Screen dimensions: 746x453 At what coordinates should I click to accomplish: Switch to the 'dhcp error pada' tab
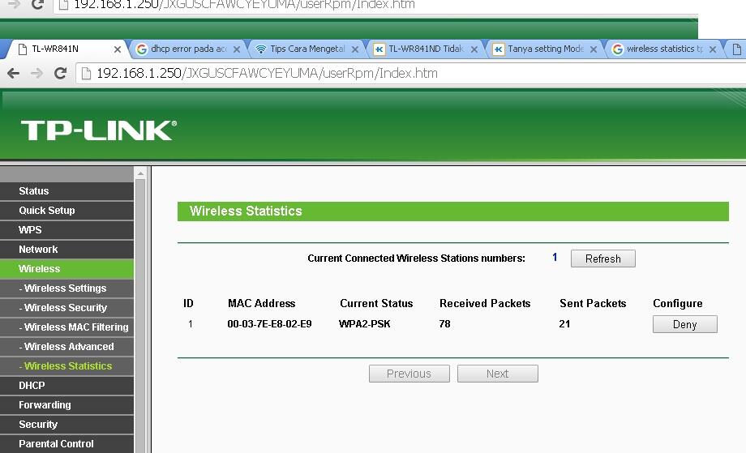click(188, 49)
